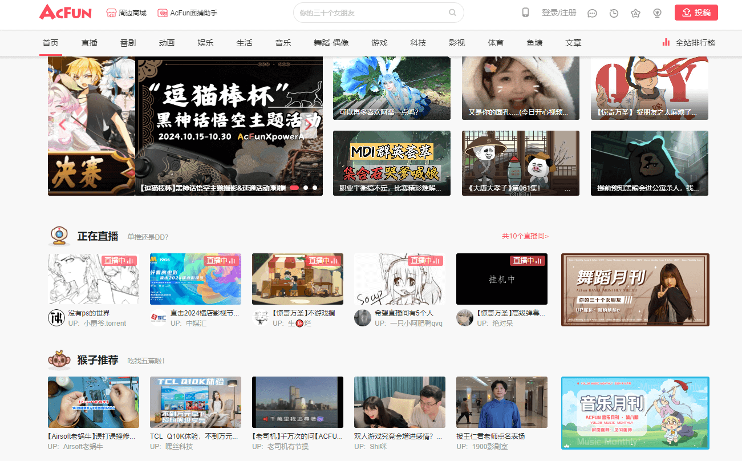Open watch history clock icon
The width and height of the screenshot is (742, 461).
(614, 13)
